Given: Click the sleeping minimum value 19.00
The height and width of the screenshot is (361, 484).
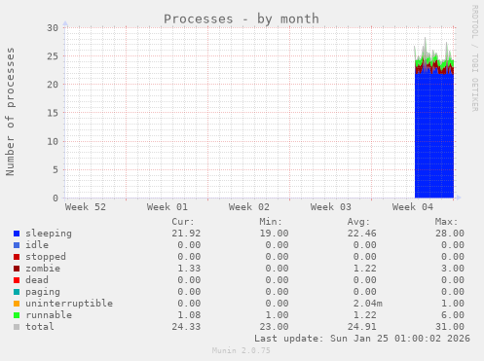Looking at the screenshot, I should click(x=274, y=234).
